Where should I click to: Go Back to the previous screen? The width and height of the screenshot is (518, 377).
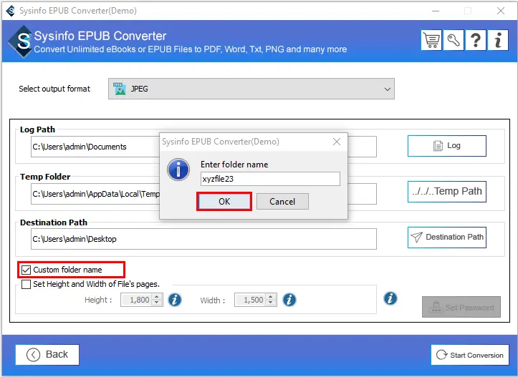click(x=47, y=355)
